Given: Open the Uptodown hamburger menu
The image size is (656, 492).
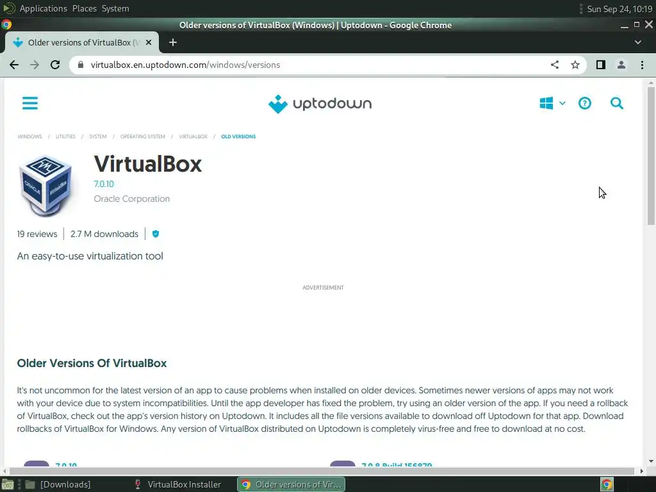Looking at the screenshot, I should tap(30, 103).
